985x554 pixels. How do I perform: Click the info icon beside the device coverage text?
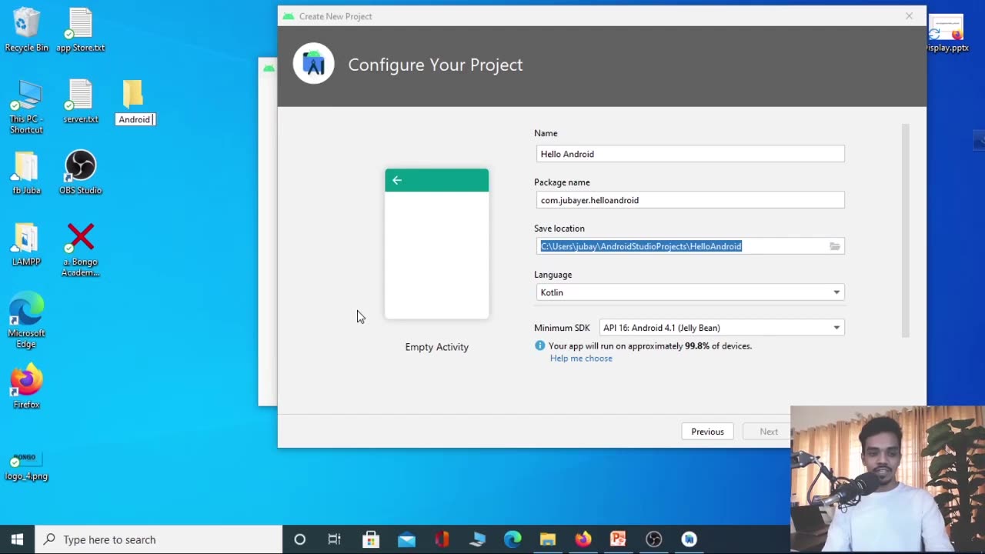tap(540, 346)
